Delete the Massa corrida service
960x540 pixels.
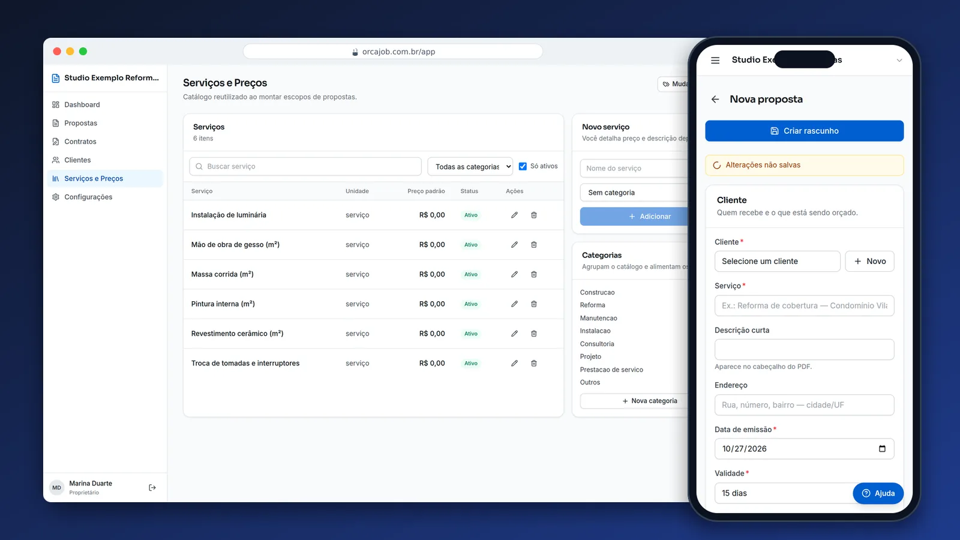[533, 274]
